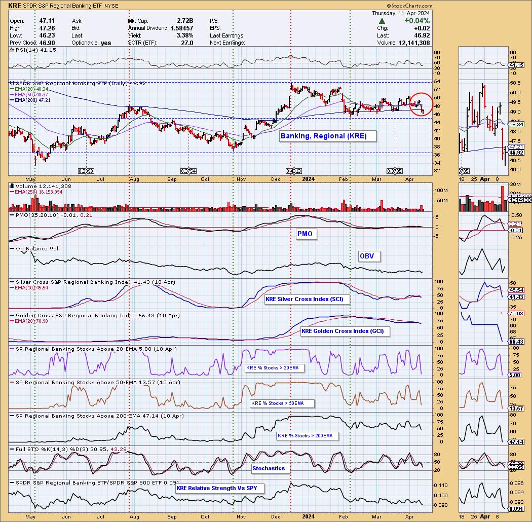Click the OBV annotation label
This screenshot has height=522, width=532.
pos(369,256)
